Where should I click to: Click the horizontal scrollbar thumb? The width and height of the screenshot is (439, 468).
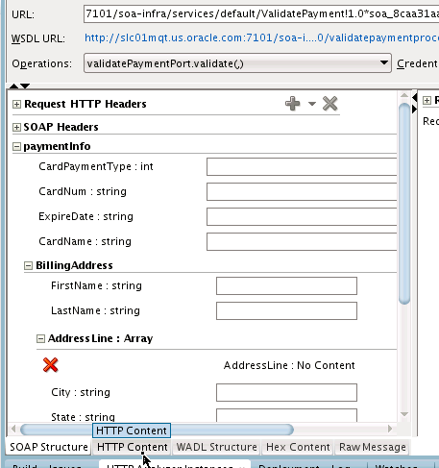pyautogui.click(x=157, y=430)
